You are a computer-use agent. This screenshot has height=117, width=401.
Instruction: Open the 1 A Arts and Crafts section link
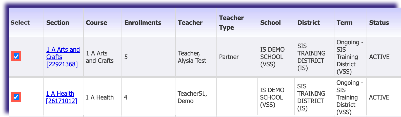pos(63,57)
